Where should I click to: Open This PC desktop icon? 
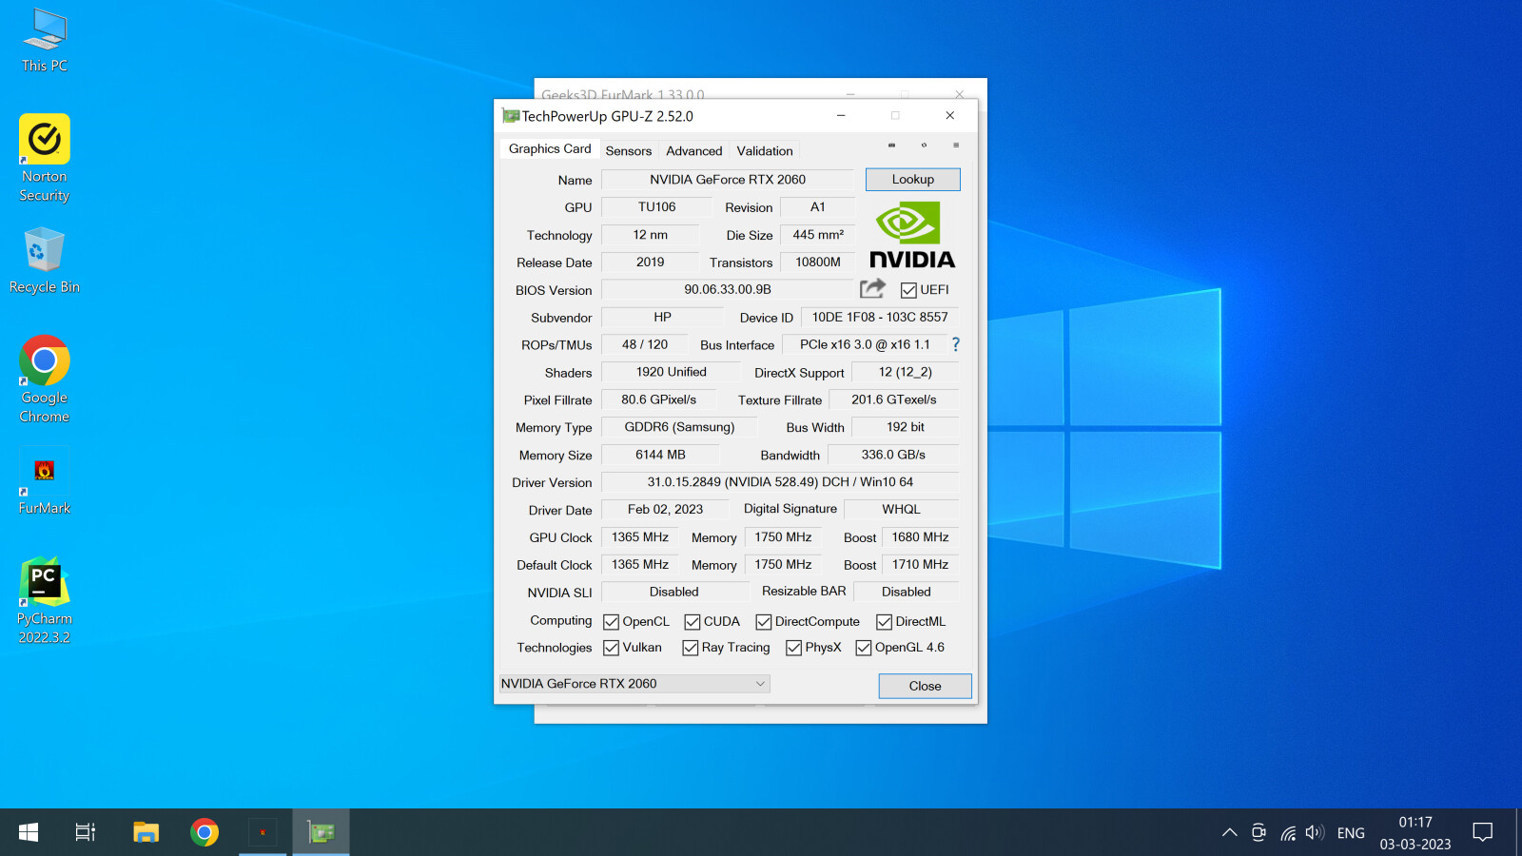45,40
